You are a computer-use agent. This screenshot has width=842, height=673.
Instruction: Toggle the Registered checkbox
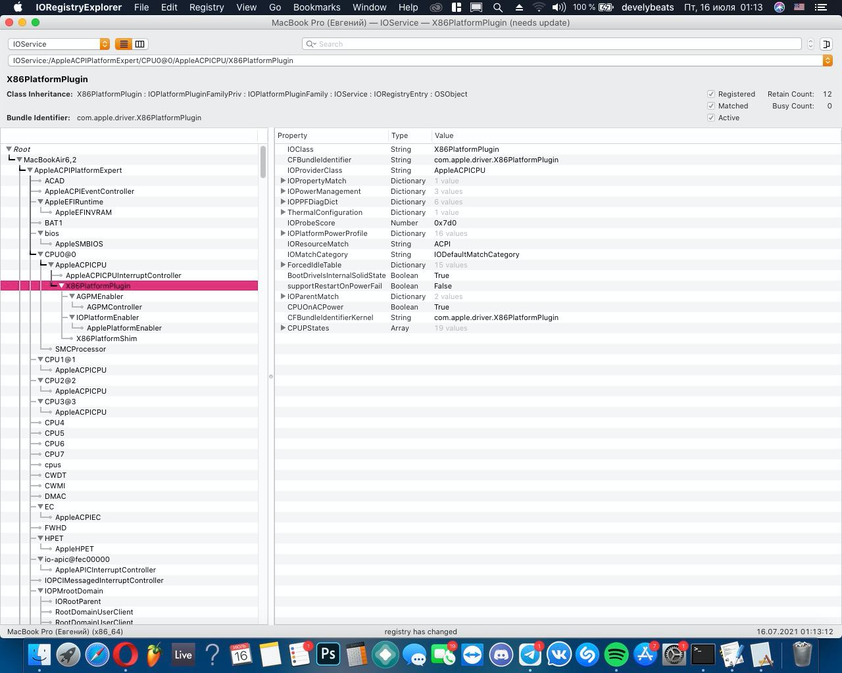pyautogui.click(x=711, y=94)
